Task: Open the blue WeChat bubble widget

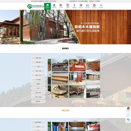Action: point(128,120)
